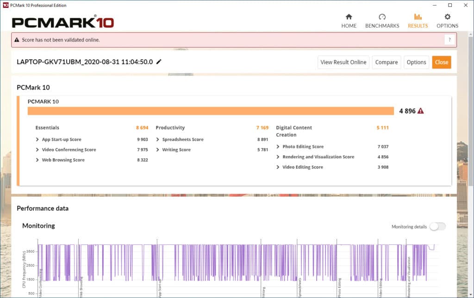Click the Video Editing marker in monitoring chart
Viewport: 474px width, 298px height.
tap(380, 288)
